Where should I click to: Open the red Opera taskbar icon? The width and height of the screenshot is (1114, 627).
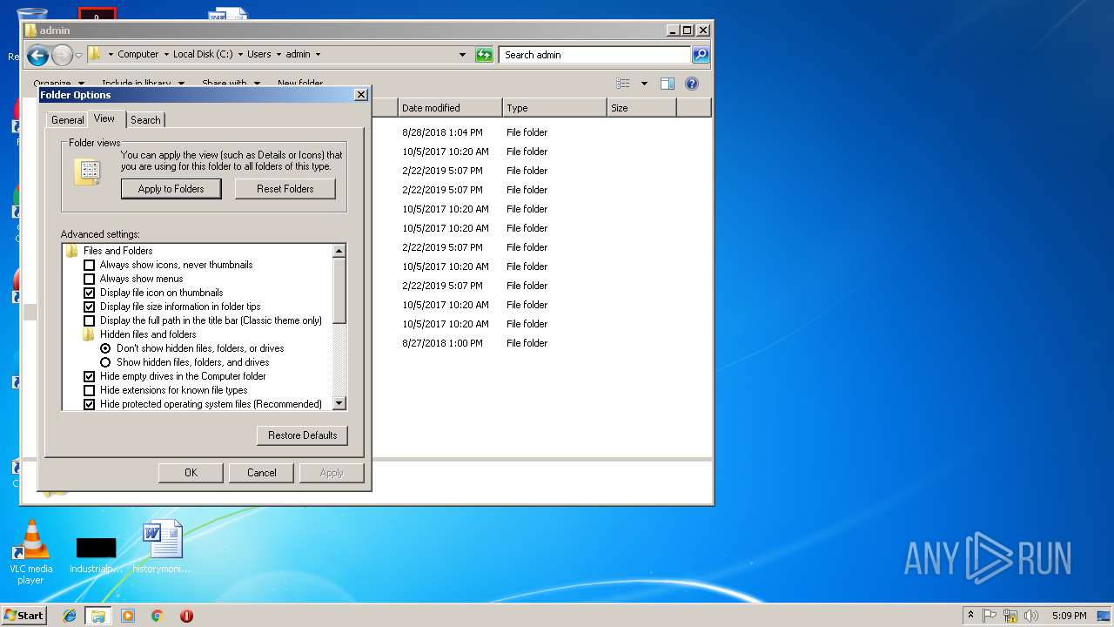[186, 616]
